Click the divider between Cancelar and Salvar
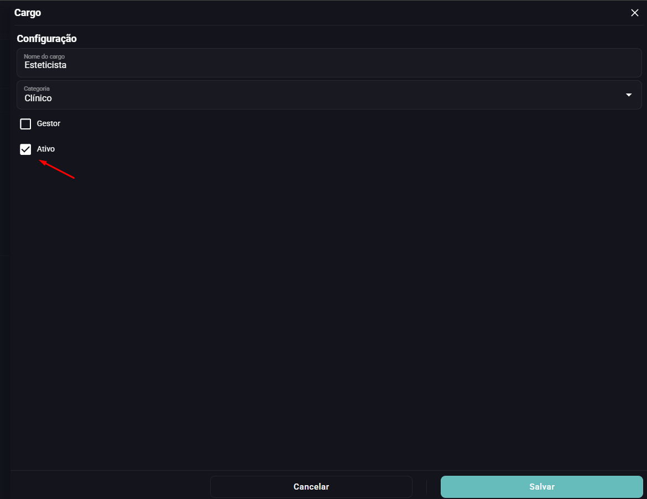Viewport: 647px width, 499px height. (x=427, y=487)
